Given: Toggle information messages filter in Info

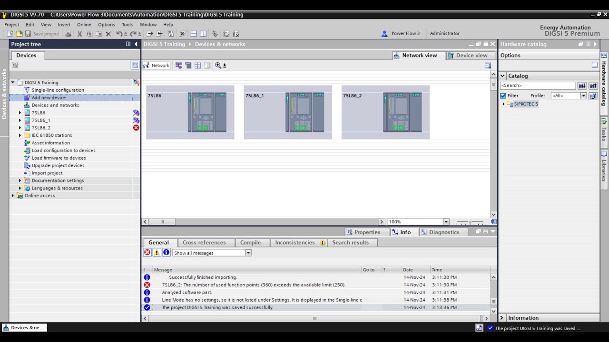Looking at the screenshot, I should 166,253.
